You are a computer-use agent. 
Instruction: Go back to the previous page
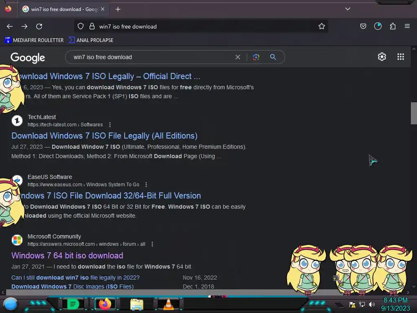point(10,26)
